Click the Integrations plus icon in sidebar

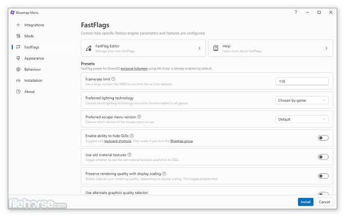click(18, 25)
